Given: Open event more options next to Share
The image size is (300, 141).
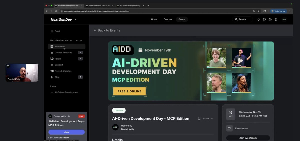Looking at the screenshot, I should [x=212, y=119].
